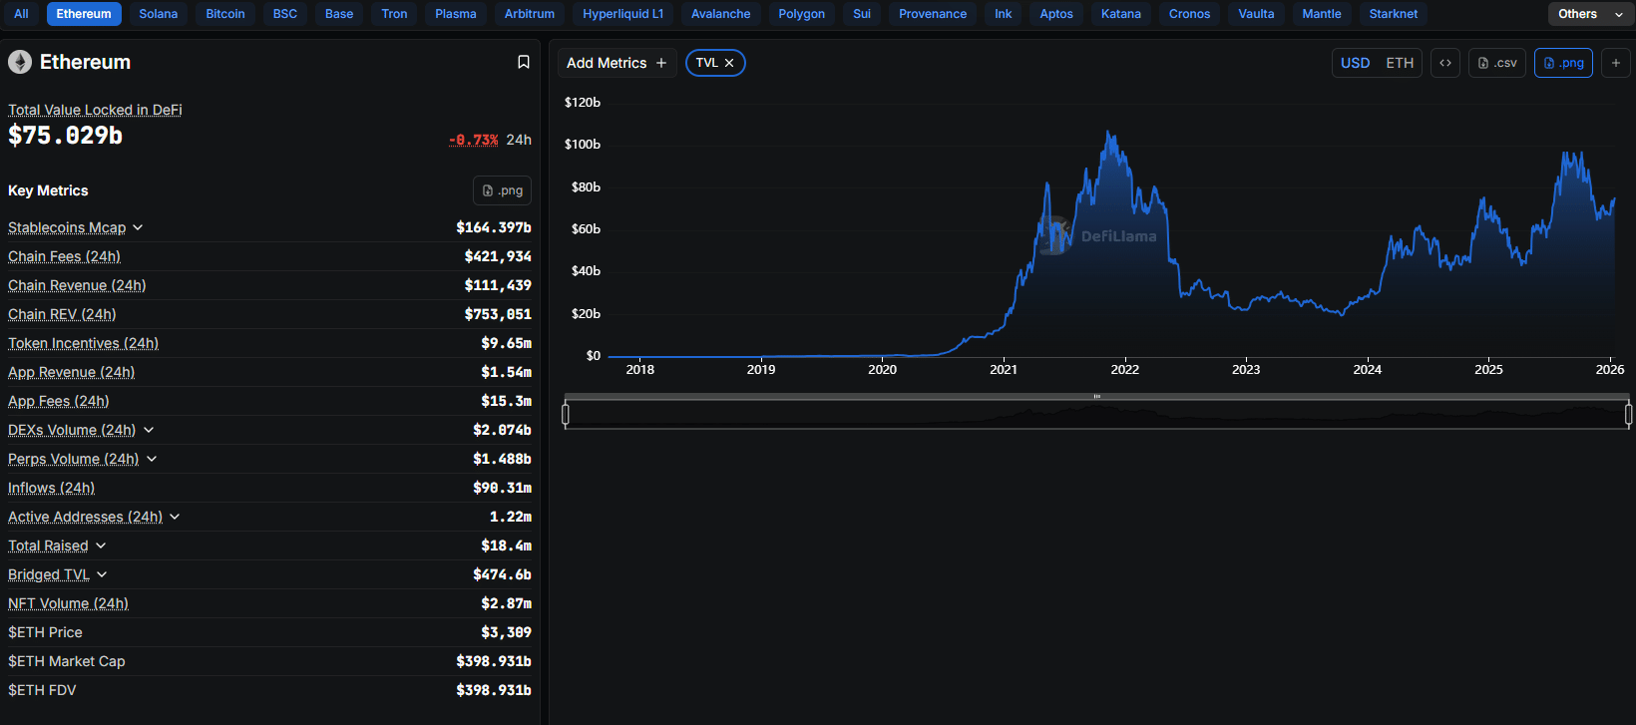The height and width of the screenshot is (725, 1636).
Task: Open the Avalanche chain tab
Action: pyautogui.click(x=721, y=14)
